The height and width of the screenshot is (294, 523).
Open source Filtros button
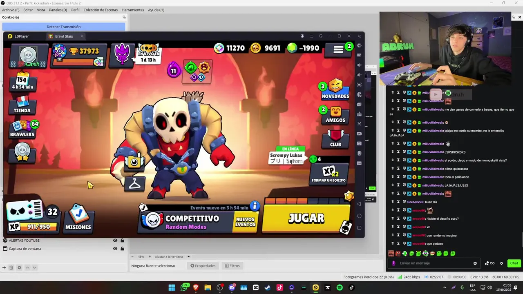pyautogui.click(x=232, y=266)
